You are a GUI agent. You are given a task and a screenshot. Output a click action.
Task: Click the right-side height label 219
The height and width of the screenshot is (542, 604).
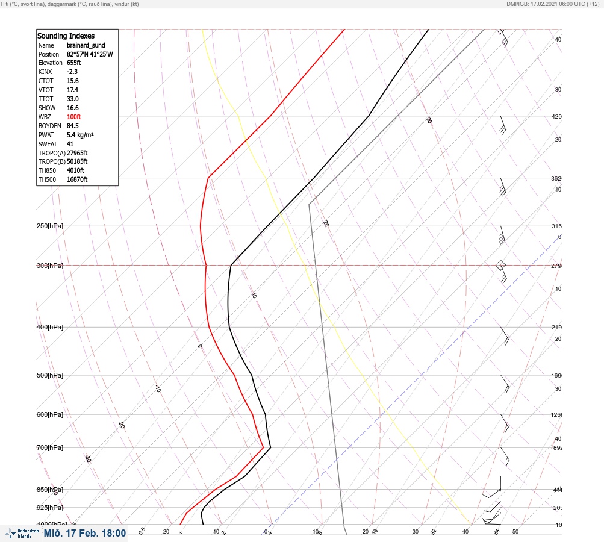click(x=556, y=327)
